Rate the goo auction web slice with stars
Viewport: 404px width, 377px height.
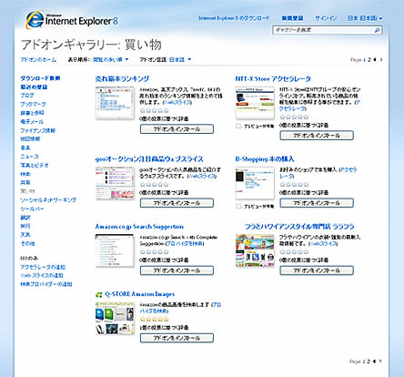pos(155,185)
